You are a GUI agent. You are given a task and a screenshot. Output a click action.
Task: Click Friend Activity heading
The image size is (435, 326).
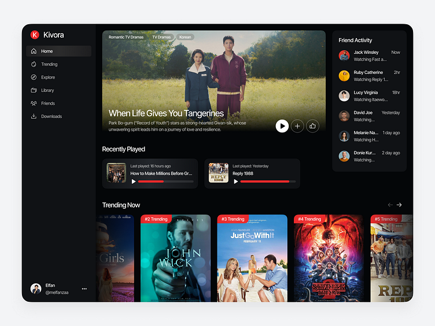click(x=355, y=40)
